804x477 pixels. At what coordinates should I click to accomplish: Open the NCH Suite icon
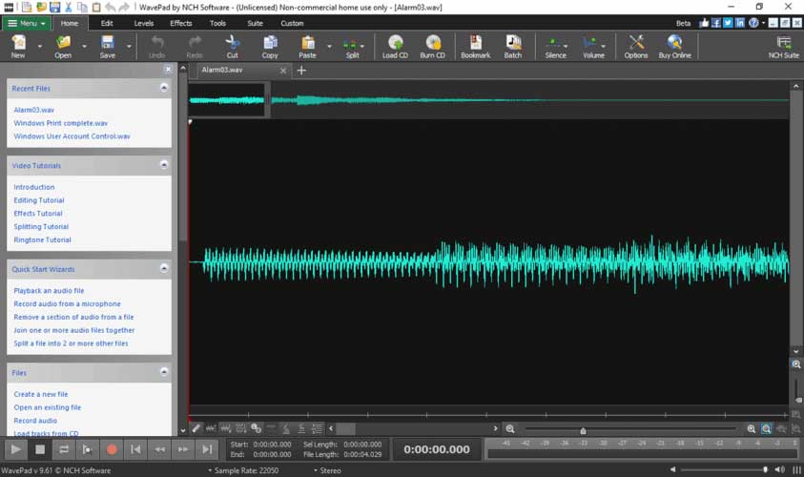point(784,46)
